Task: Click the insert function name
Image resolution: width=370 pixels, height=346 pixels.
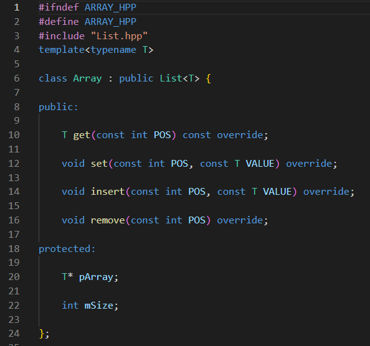Action: [108, 192]
